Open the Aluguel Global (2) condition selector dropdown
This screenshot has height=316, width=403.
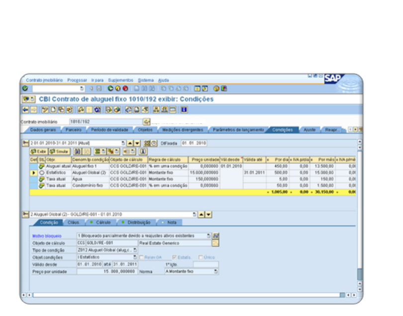(x=195, y=214)
